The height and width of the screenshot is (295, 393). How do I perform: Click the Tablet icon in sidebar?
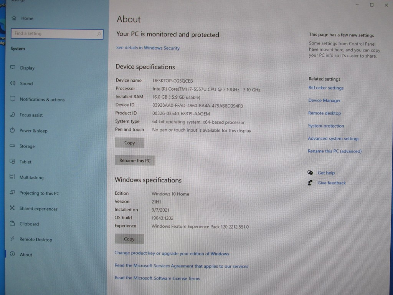[x=12, y=161]
